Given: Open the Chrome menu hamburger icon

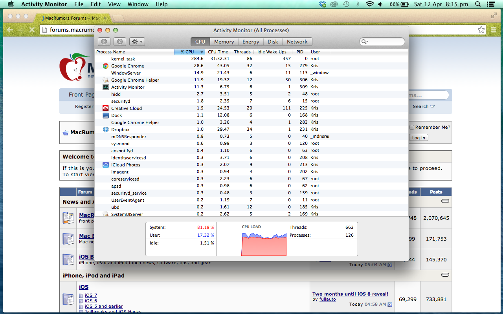Looking at the screenshot, I should (494, 30).
